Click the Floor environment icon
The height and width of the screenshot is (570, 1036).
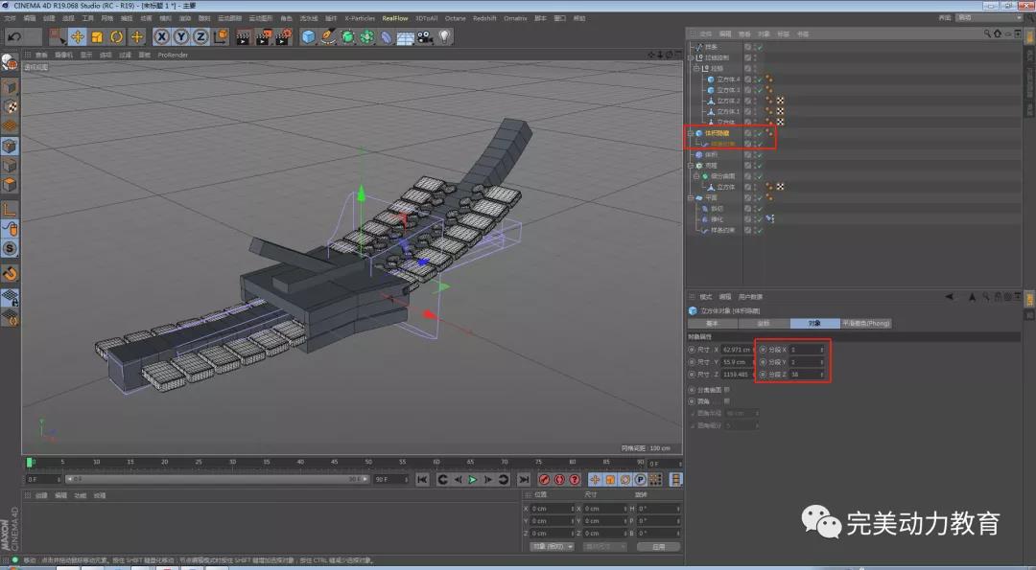pos(406,37)
